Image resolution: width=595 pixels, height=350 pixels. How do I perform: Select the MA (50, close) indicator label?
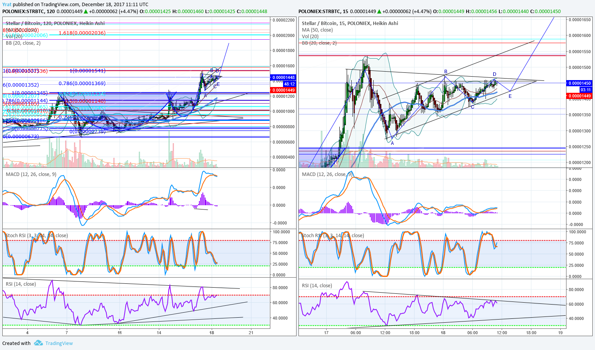click(x=317, y=30)
